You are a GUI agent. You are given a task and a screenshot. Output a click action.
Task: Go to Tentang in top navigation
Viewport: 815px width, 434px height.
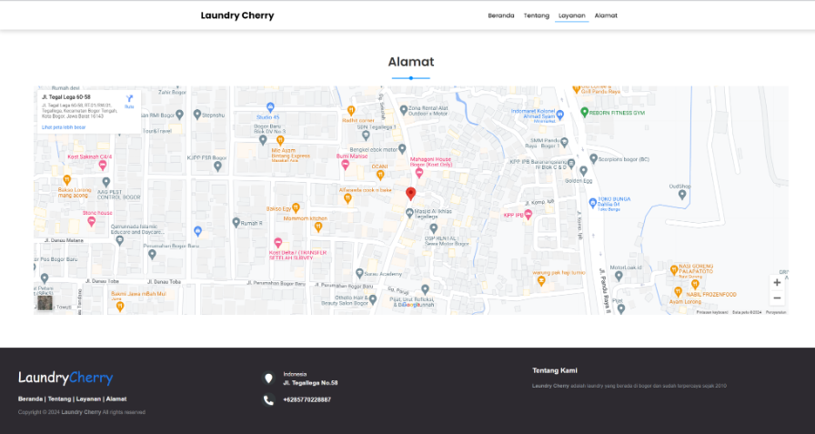(x=536, y=15)
